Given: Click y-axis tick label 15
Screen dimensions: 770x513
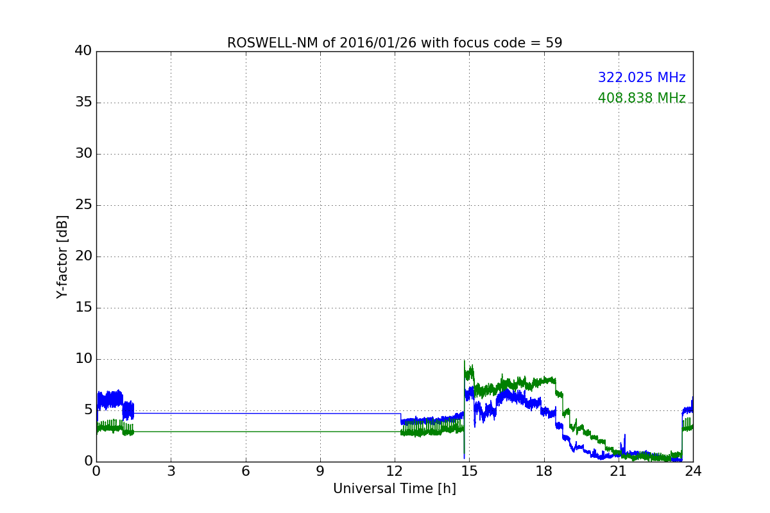Looking at the screenshot, I should 84,308.
